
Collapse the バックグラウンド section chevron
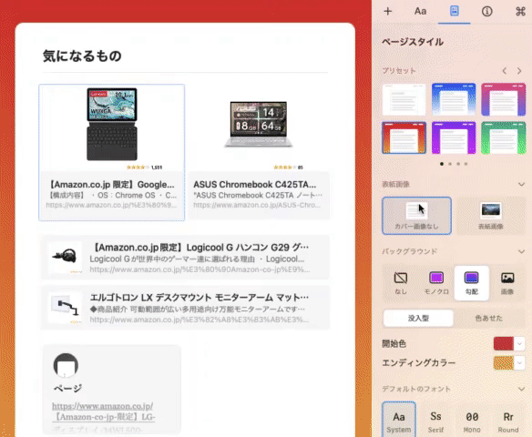[521, 251]
